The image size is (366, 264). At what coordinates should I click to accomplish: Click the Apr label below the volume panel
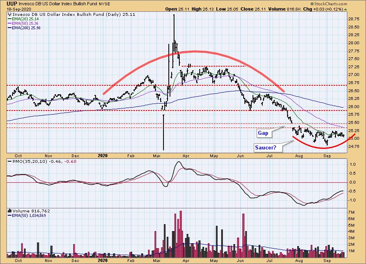pos(186,260)
